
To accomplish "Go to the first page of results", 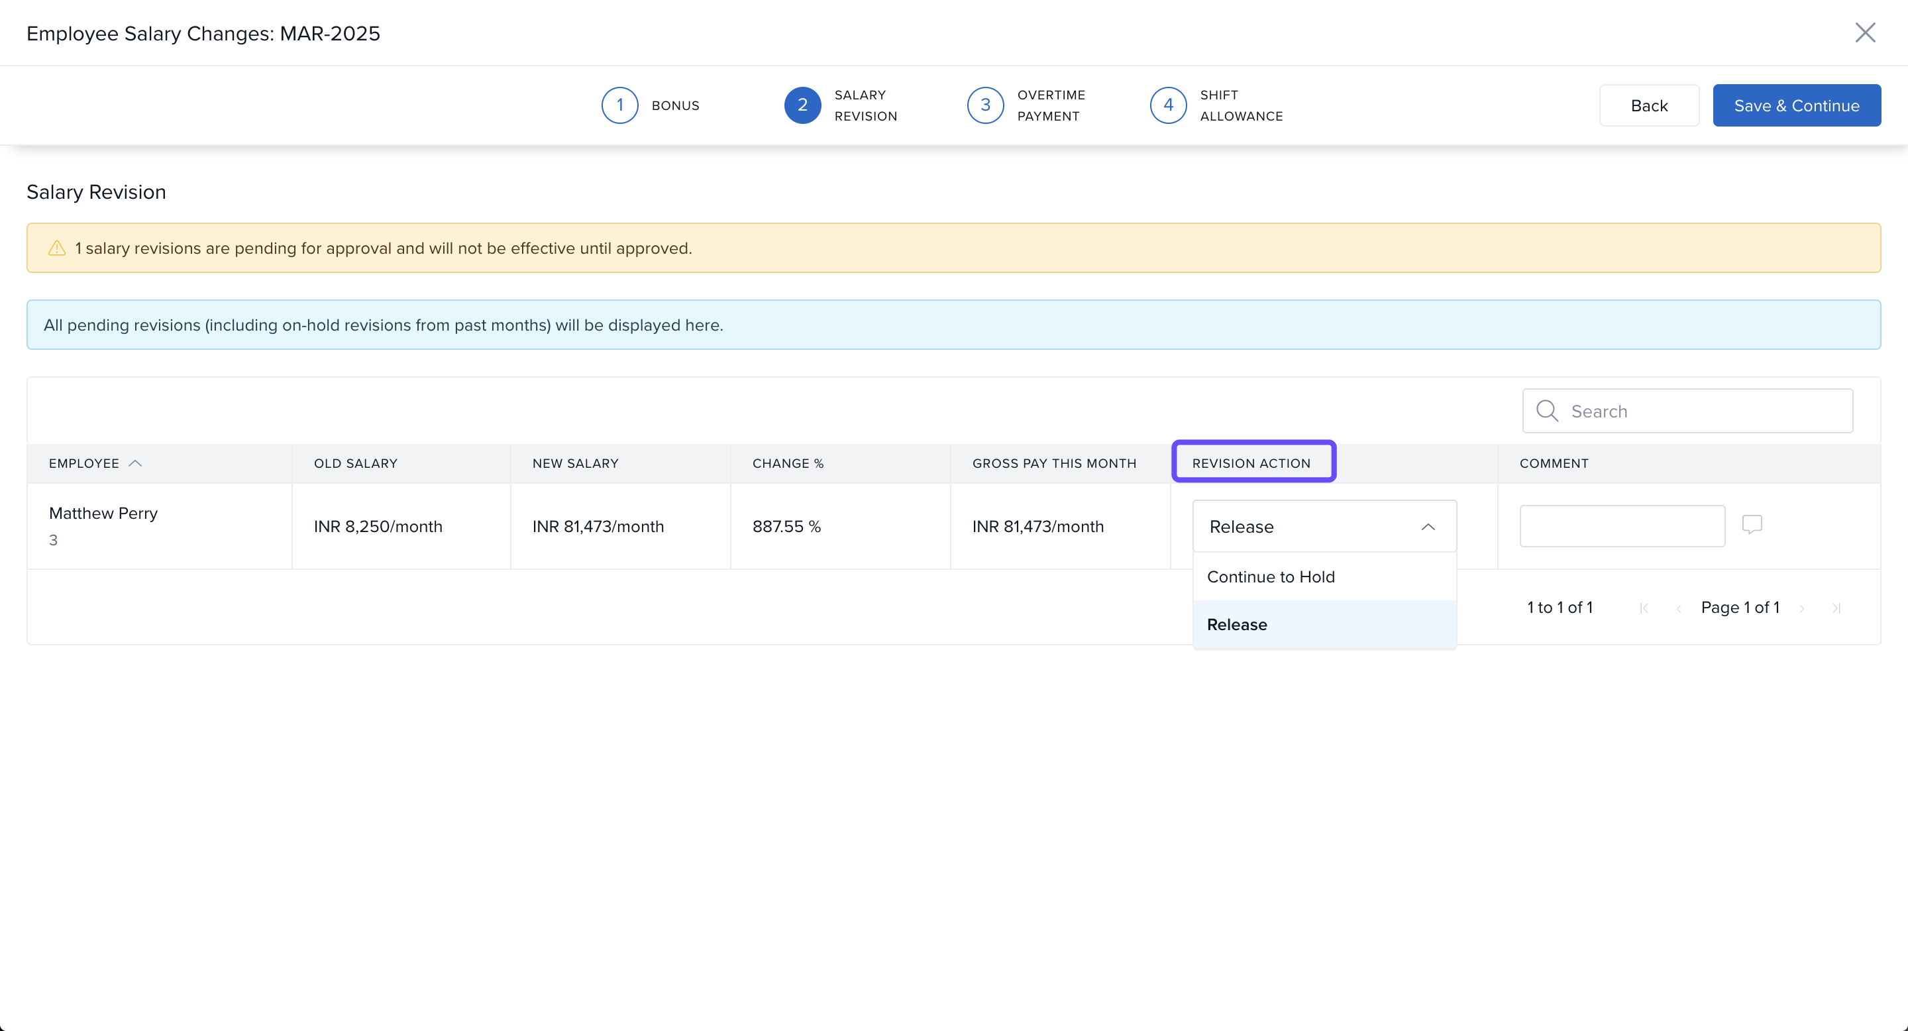I will pos(1644,608).
